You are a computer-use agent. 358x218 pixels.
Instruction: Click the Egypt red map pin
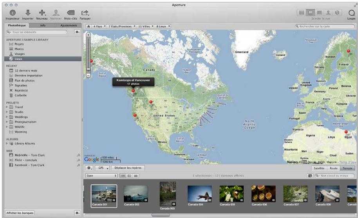[346, 132]
